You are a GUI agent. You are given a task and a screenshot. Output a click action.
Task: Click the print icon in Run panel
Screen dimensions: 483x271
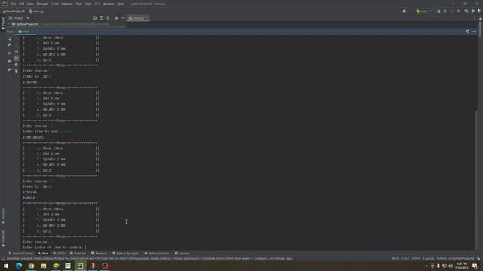coord(17,65)
